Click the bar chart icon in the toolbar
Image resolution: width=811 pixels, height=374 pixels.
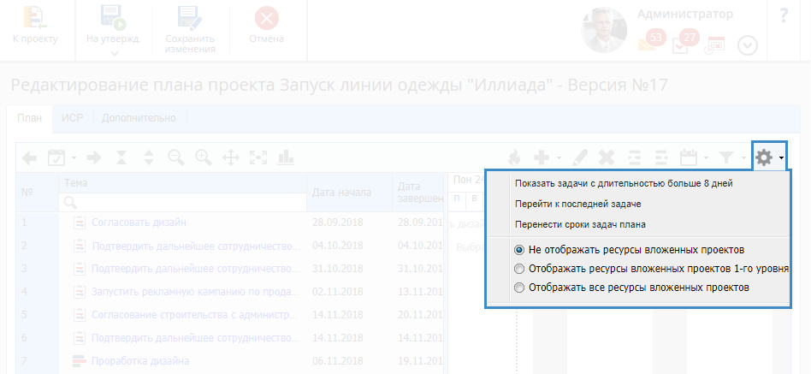coord(285,157)
